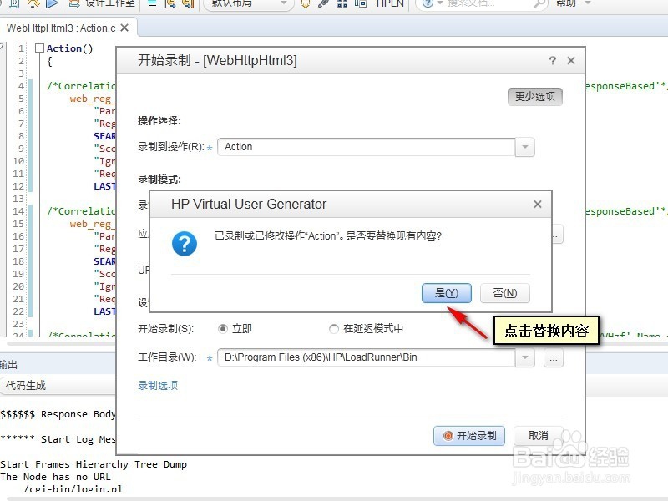Image resolution: width=668 pixels, height=501 pixels.
Task: Cancel the dialog with 取消
Action: pos(538,436)
